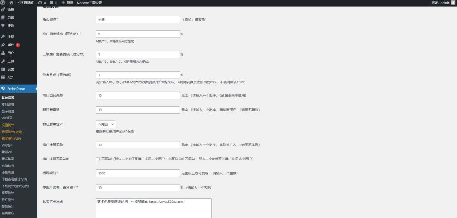Viewport: 457px width, 218px height.
Task: Click the ACF icon in sidebar
Action: (x=3, y=78)
